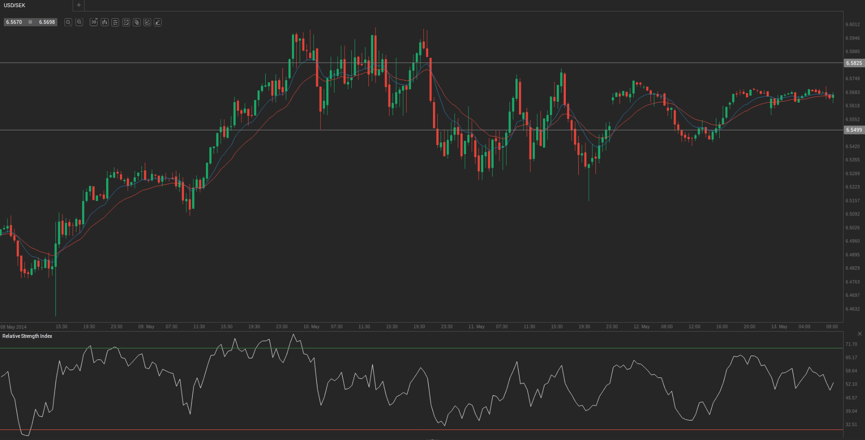Click the 6.5670 bid price button

[x=14, y=22]
